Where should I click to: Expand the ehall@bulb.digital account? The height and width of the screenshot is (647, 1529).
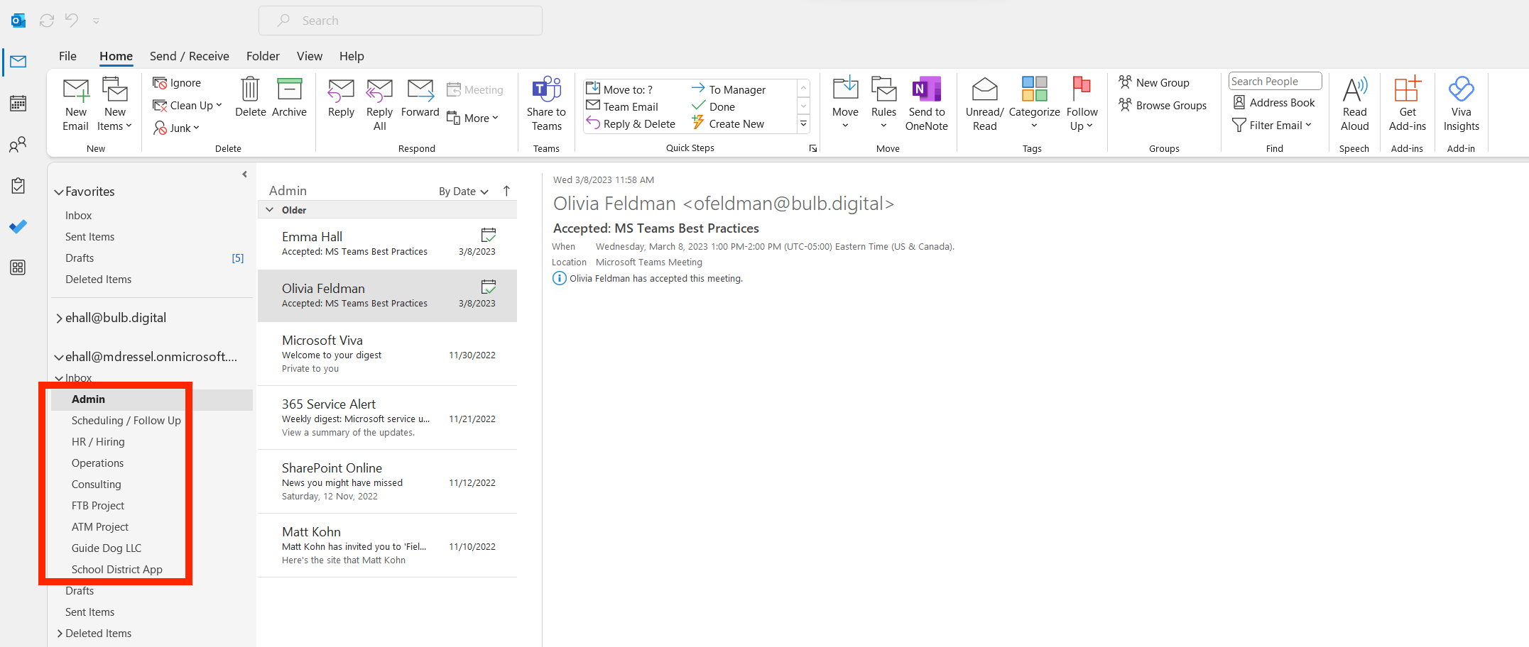(x=60, y=317)
